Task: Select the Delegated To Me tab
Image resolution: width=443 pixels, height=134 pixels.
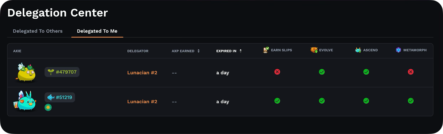Action: click(97, 31)
